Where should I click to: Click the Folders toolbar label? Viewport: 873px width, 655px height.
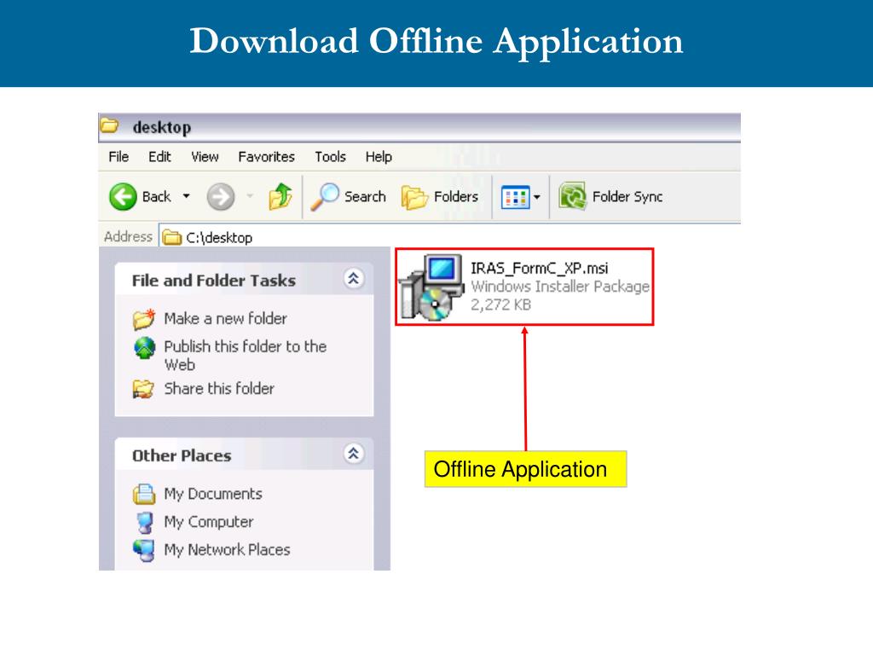coord(456,197)
